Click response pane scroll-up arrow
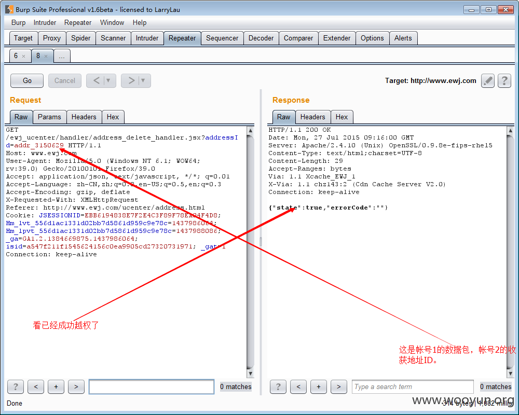Screen dimensions: 519x415 (510, 130)
